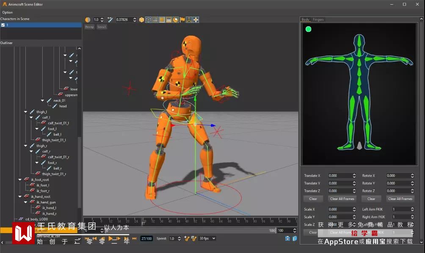
Task: Toggle the four-pane grid view button
Action: 155,20
